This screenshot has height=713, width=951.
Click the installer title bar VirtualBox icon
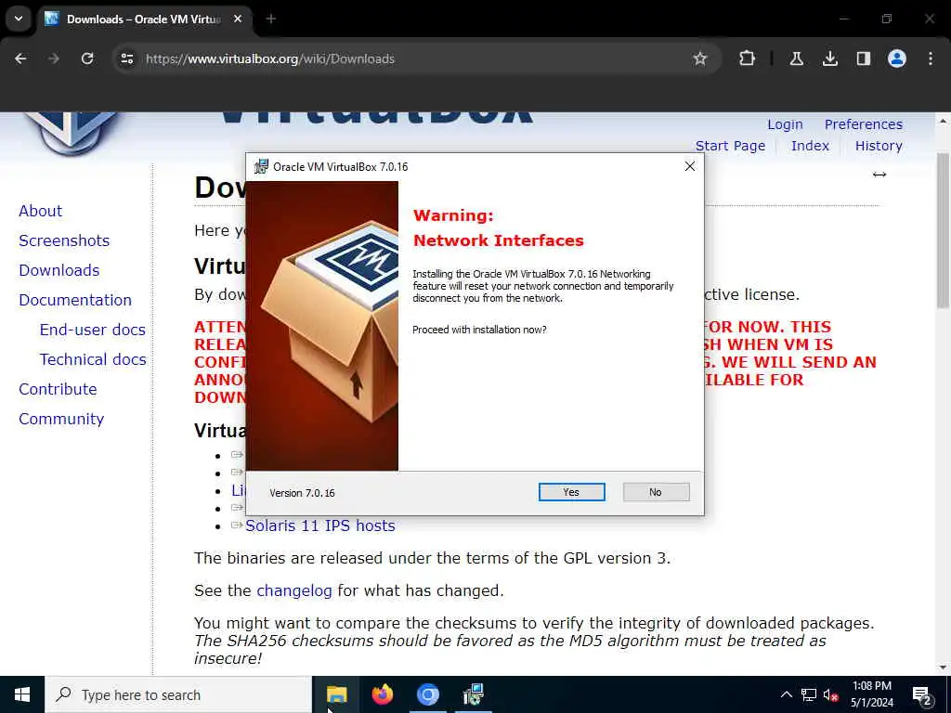click(x=261, y=166)
